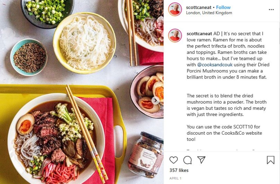Follow the scottcaneat account
The image size is (280, 184).
223,7
